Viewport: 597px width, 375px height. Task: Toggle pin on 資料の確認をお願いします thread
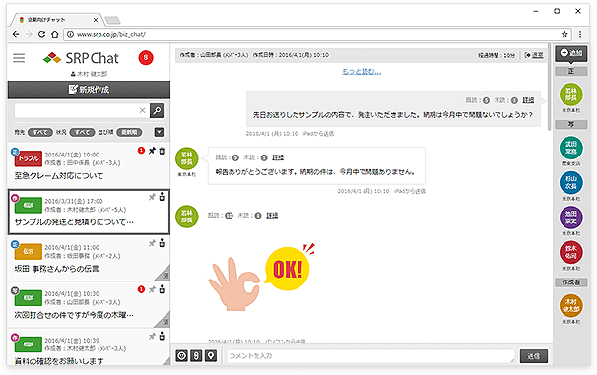point(152,337)
